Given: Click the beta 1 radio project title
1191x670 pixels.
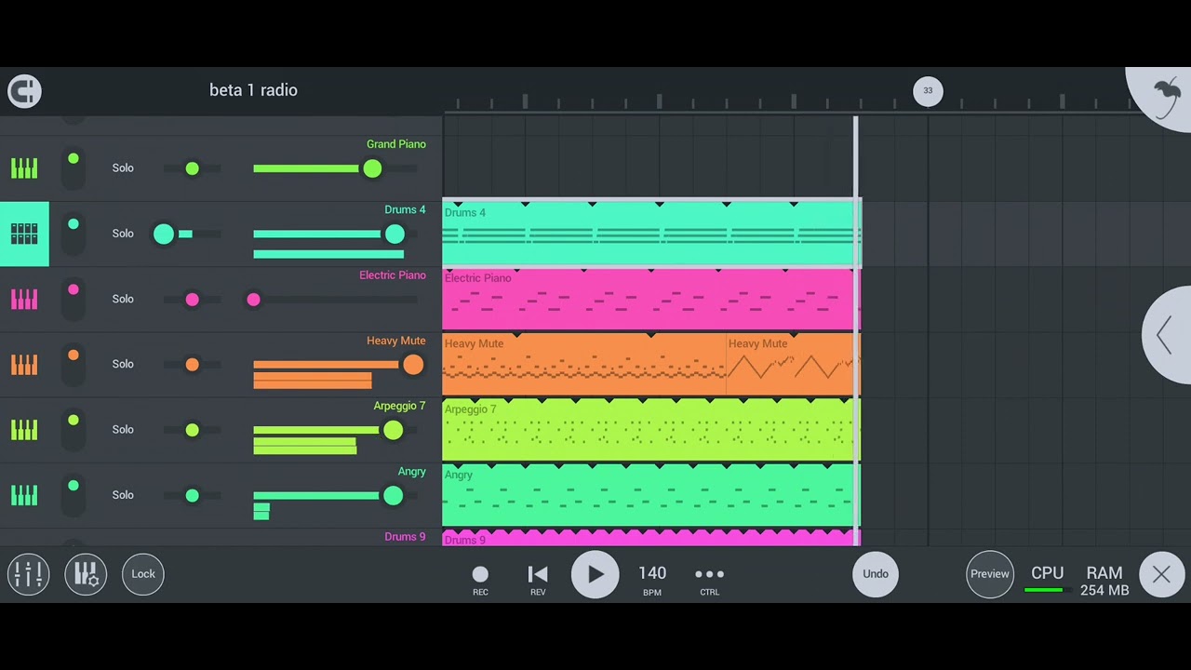Looking at the screenshot, I should click(253, 90).
